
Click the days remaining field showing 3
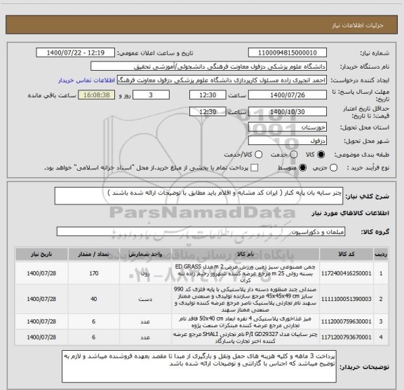coord(151,95)
